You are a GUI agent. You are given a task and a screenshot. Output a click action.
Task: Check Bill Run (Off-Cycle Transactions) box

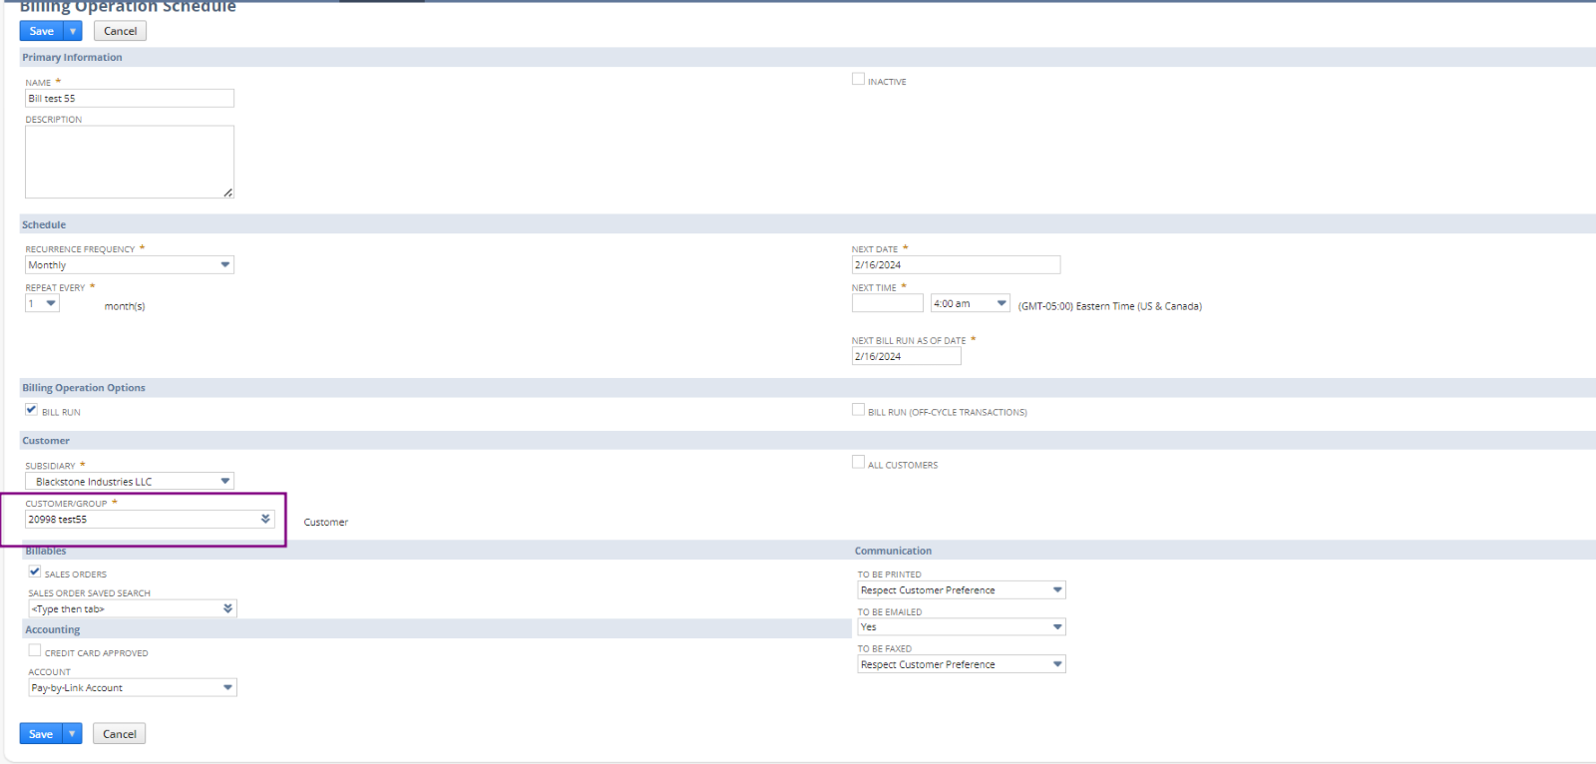pyautogui.click(x=858, y=409)
